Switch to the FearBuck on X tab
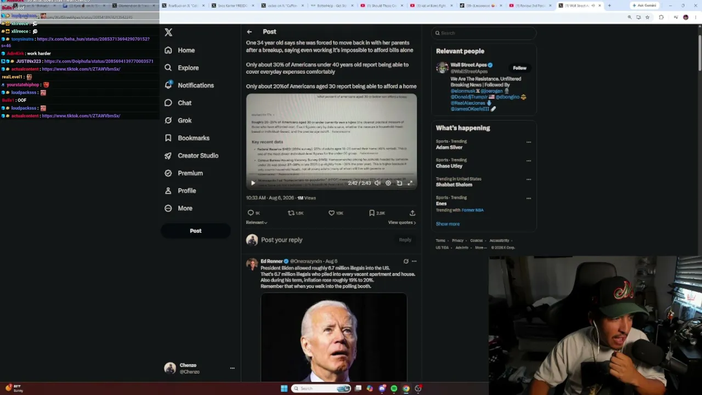 pyautogui.click(x=183, y=5)
